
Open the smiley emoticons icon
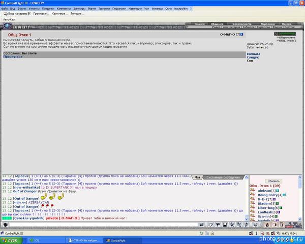(255, 225)
